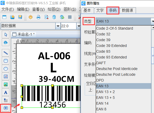
Task: Select the line drawing tool
Action: coord(6,53)
